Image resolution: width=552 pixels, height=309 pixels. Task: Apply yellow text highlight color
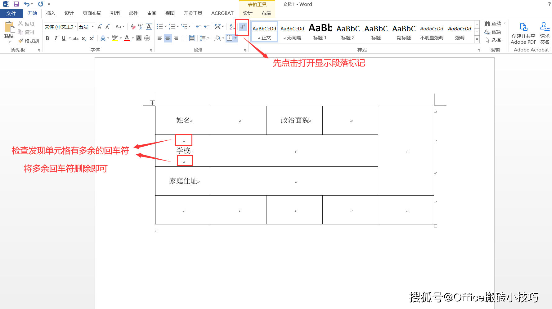pyautogui.click(x=114, y=38)
